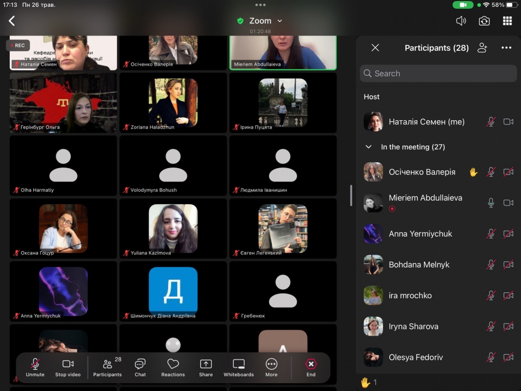
Task: Toggle microphone for Mieriem Abdullaieva in list
Action: (491, 203)
